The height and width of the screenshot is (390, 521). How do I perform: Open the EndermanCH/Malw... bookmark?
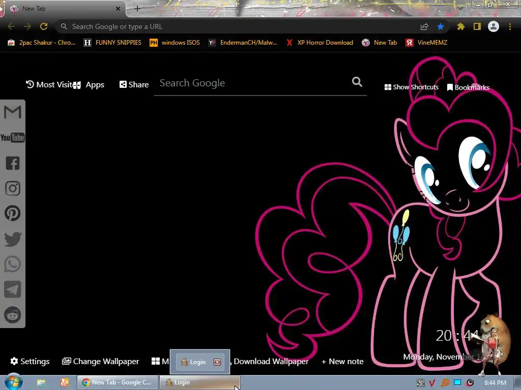pyautogui.click(x=243, y=43)
